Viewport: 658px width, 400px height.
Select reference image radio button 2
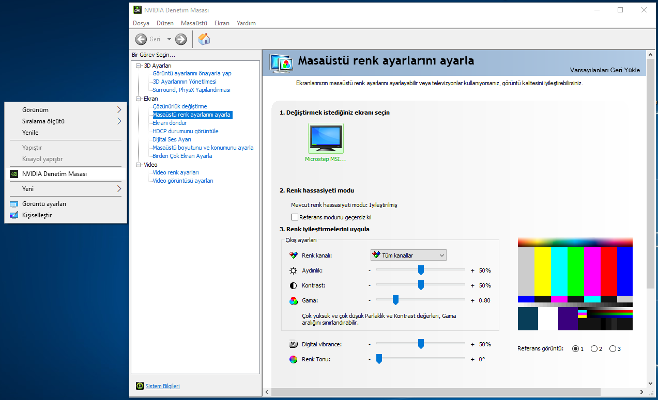click(594, 349)
